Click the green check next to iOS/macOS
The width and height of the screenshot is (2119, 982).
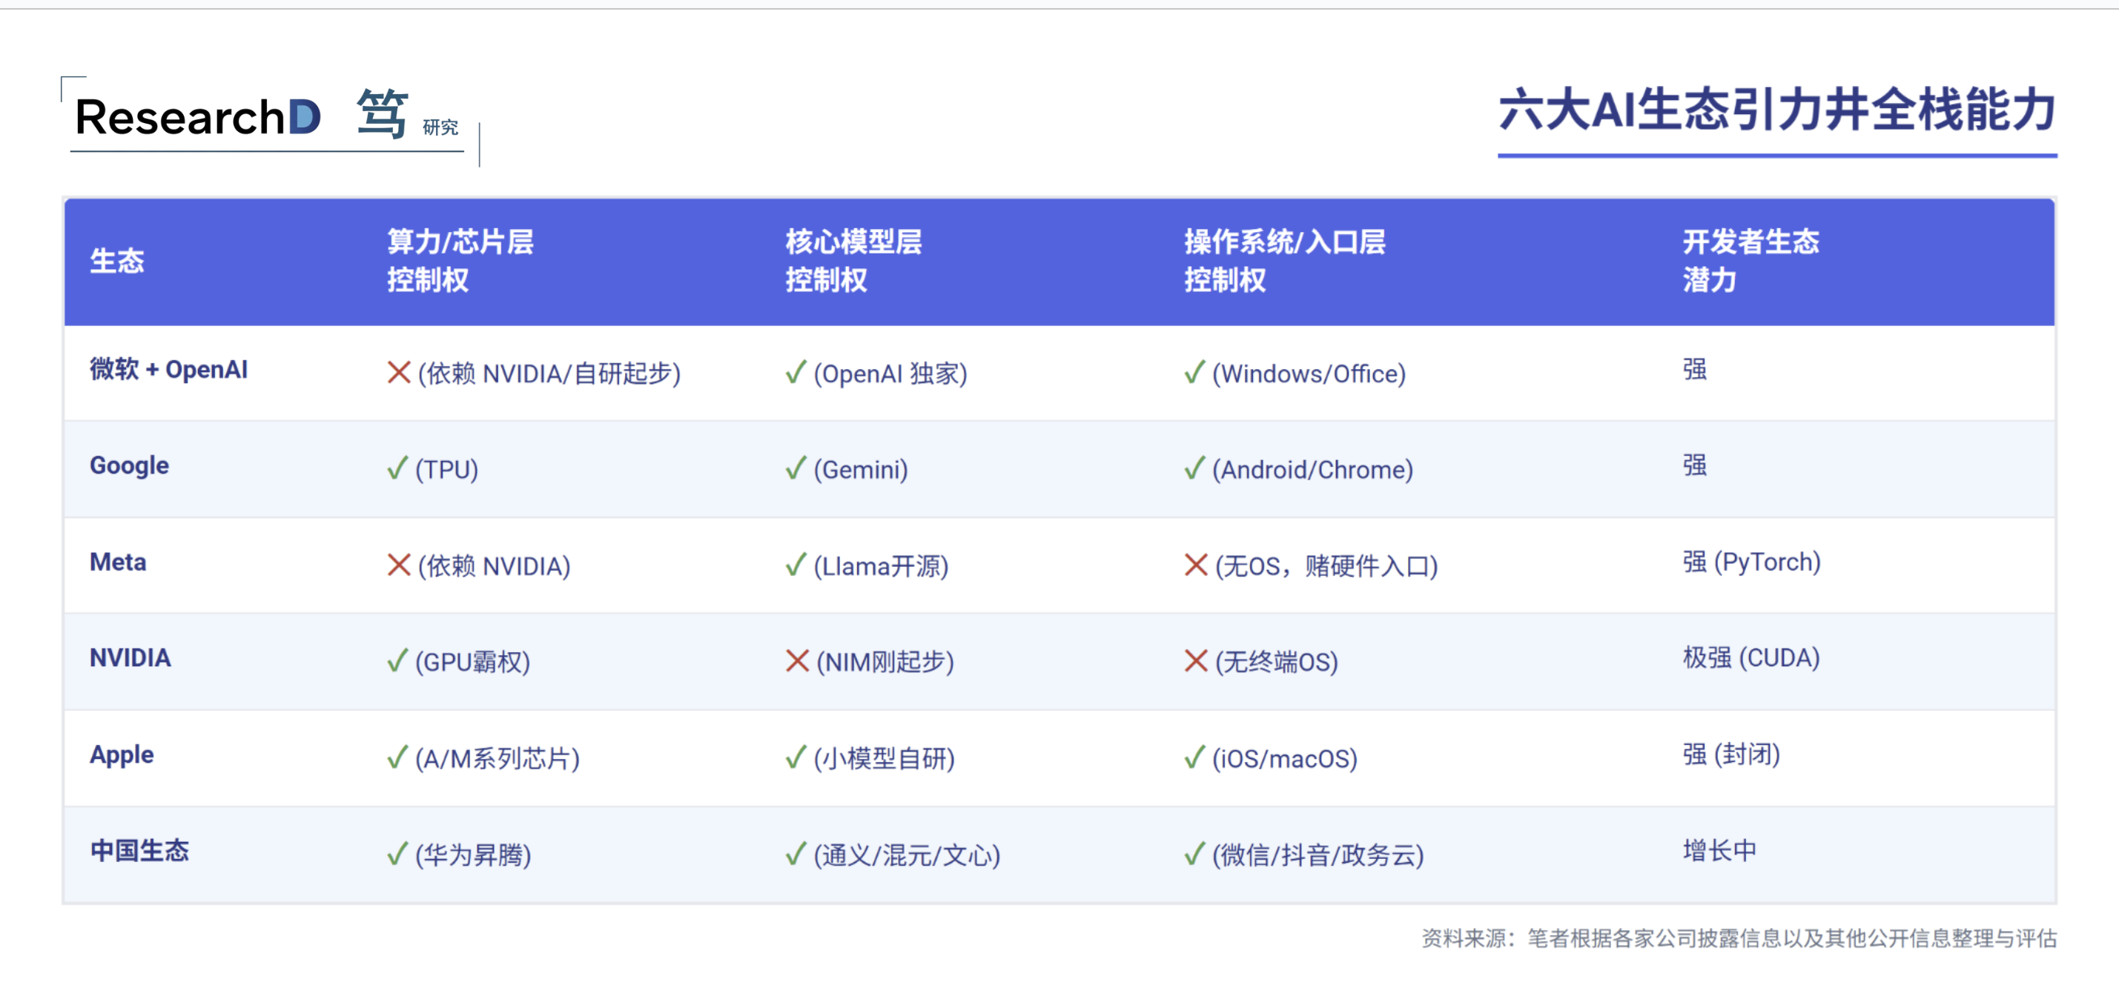point(1194,757)
